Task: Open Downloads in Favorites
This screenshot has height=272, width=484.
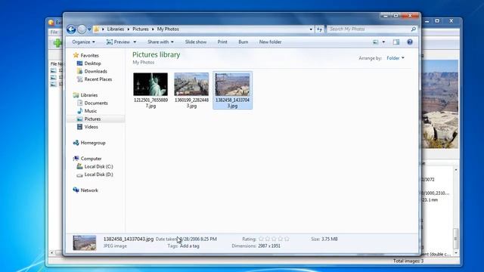Action: tap(96, 71)
